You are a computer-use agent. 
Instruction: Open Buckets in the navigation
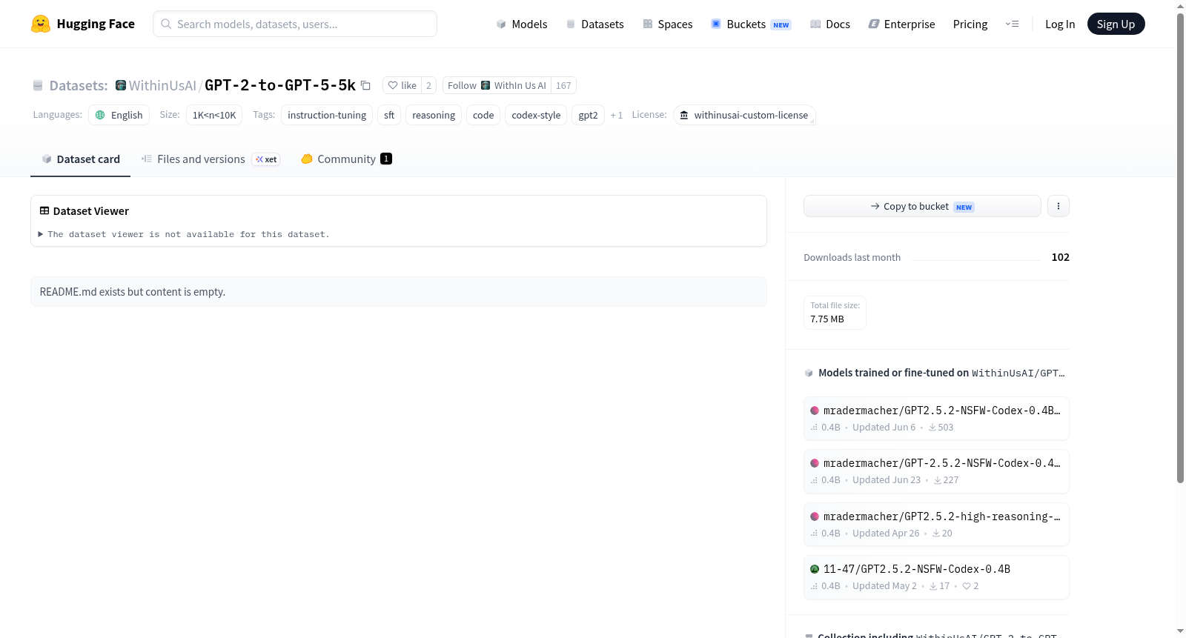coord(751,24)
